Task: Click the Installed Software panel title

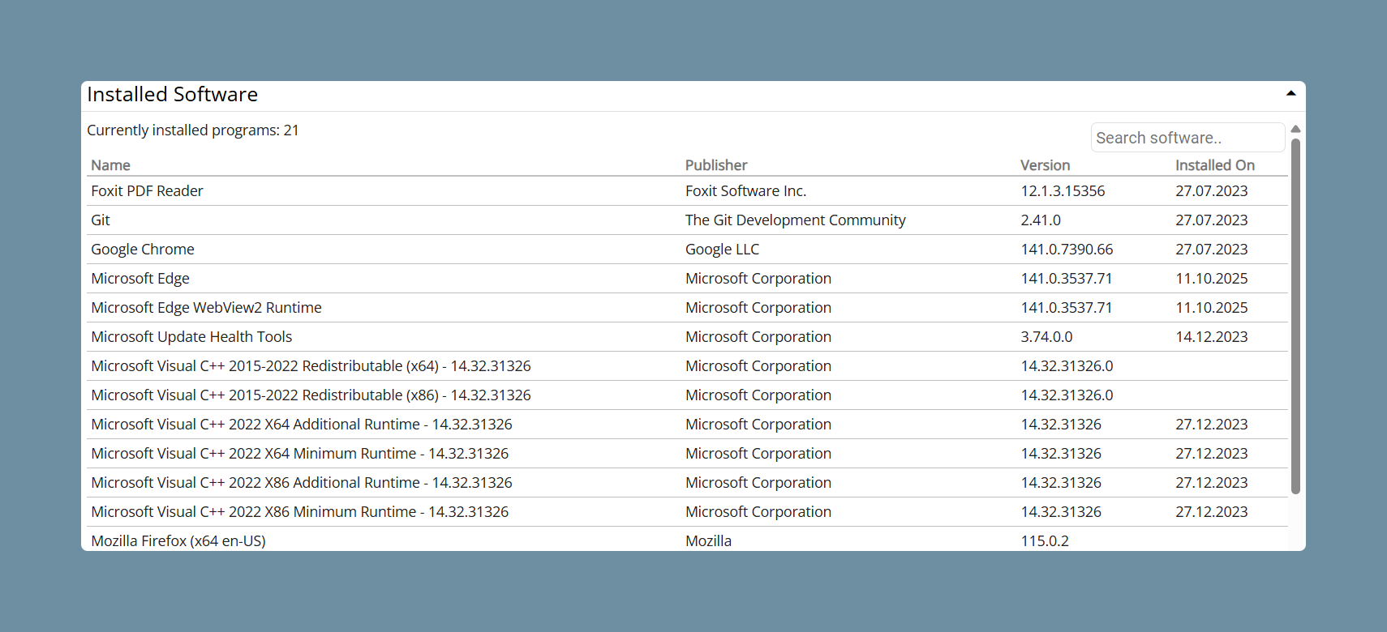Action: (173, 95)
